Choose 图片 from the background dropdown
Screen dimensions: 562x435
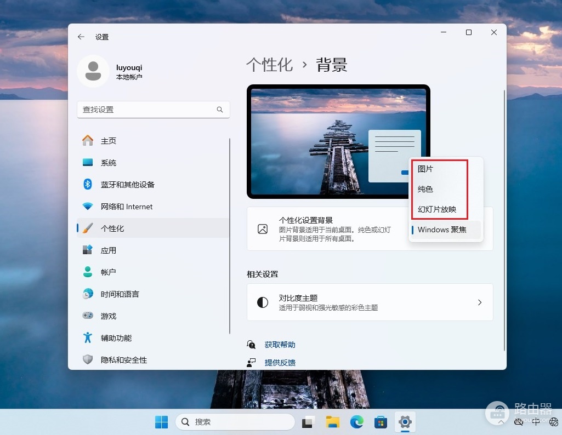click(446, 169)
